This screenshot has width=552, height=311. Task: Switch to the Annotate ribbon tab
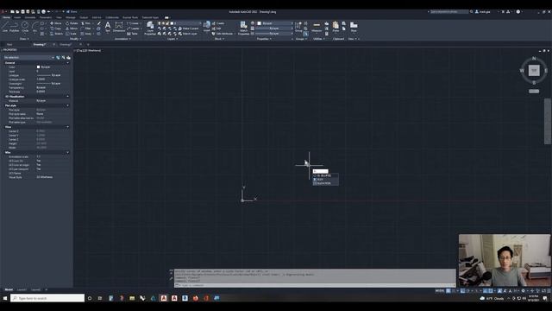[x=30, y=17]
